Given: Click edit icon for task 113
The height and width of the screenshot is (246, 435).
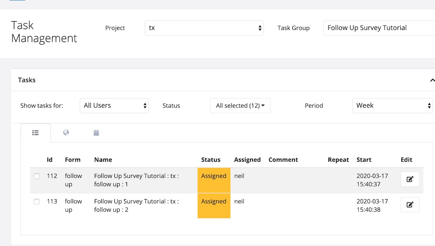Looking at the screenshot, I should (x=410, y=205).
